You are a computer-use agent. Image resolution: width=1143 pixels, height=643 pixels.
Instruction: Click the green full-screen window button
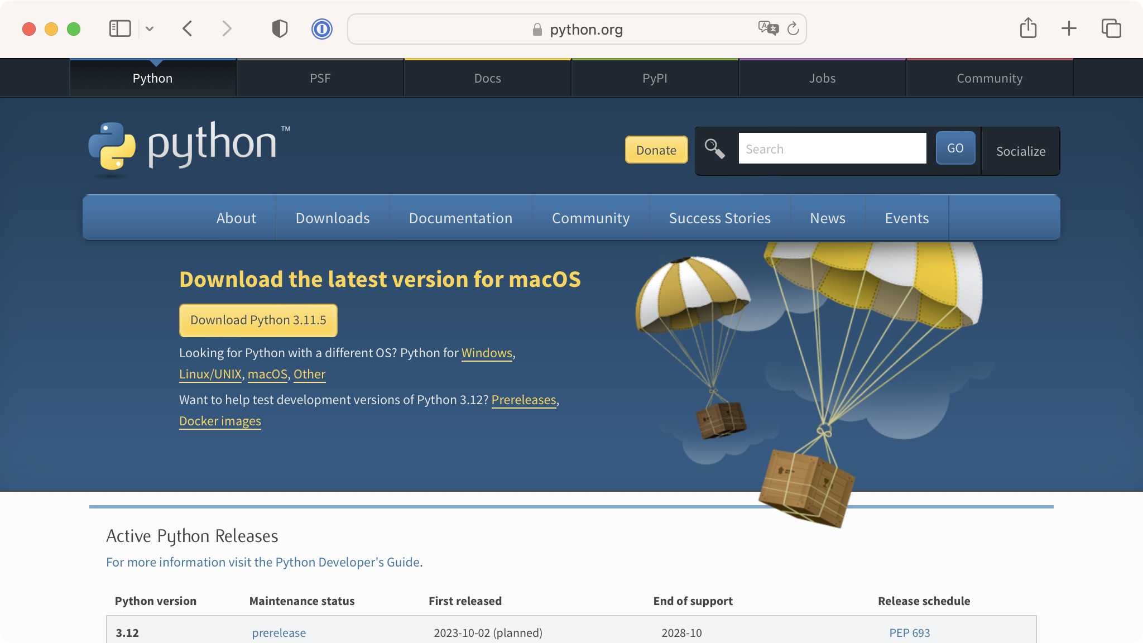click(x=74, y=28)
